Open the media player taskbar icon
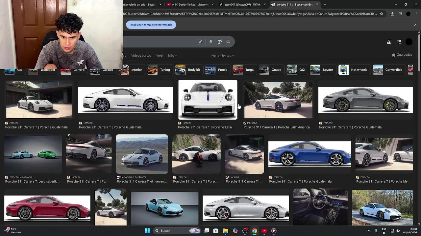 click(x=274, y=231)
